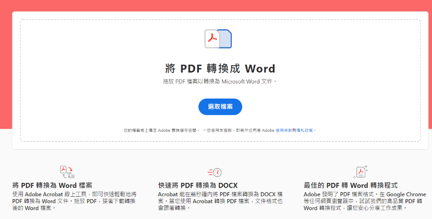Open the 隱私政策 link
The width and height of the screenshot is (432, 219).
pyautogui.click(x=304, y=130)
